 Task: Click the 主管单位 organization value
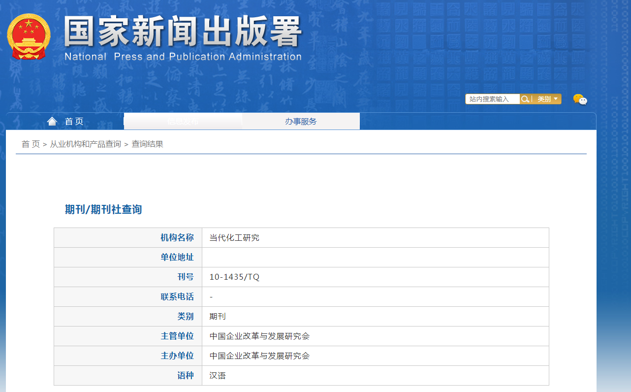[259, 336]
